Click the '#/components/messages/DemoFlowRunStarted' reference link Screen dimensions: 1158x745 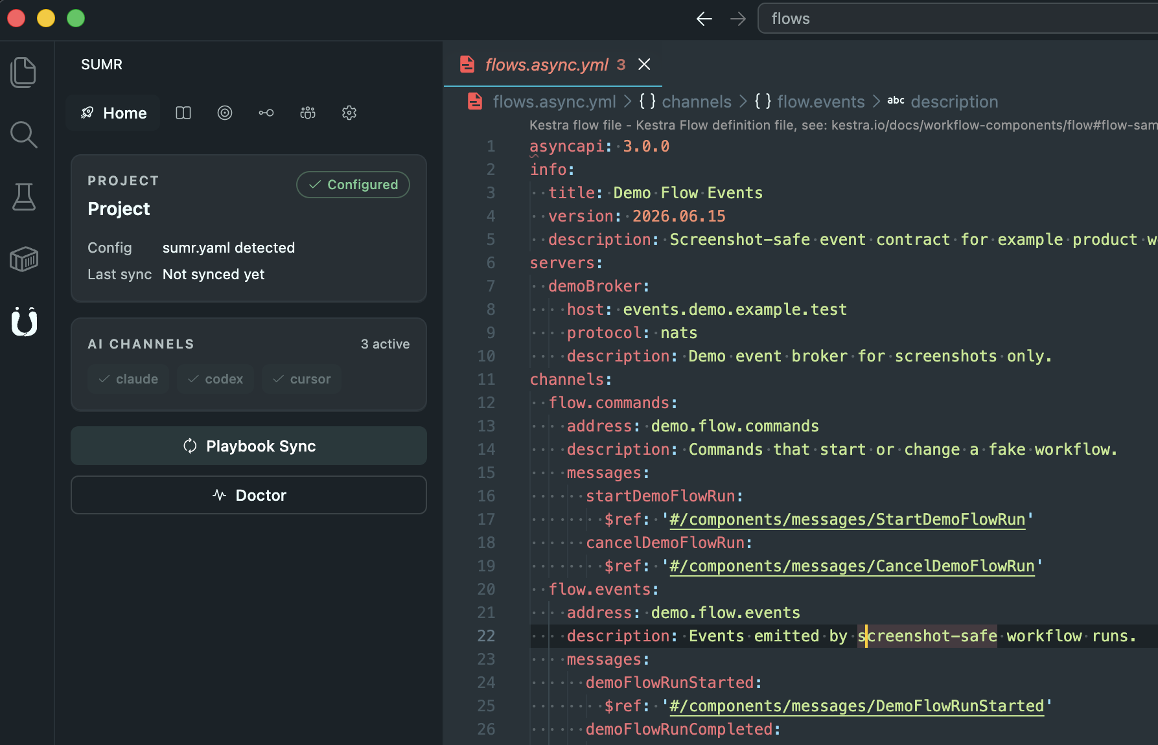(x=857, y=706)
